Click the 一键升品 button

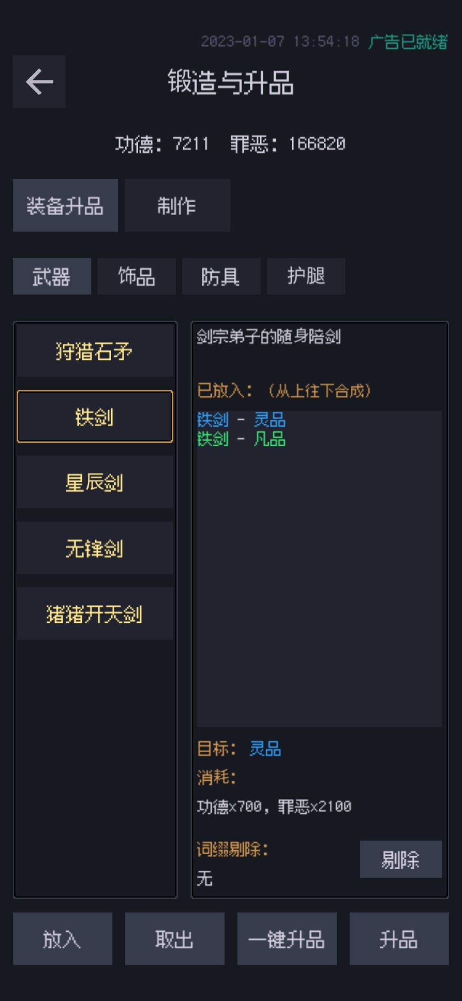click(287, 939)
